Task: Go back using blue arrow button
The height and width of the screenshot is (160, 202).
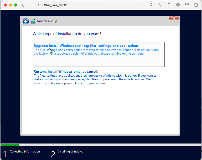Action: click(x=26, y=21)
